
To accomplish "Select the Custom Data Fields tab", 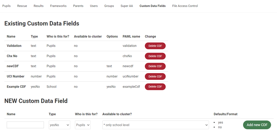I will pyautogui.click(x=153, y=6).
